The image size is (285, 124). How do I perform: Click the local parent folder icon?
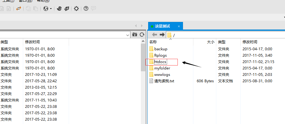click(135, 35)
